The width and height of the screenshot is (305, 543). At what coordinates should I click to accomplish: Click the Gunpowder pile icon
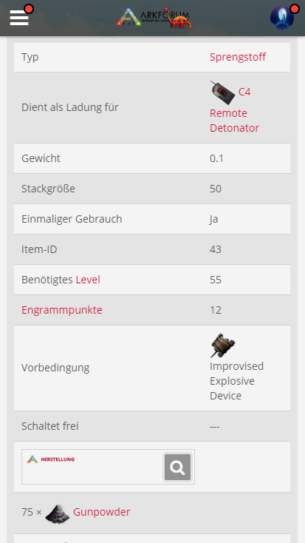pos(58,513)
